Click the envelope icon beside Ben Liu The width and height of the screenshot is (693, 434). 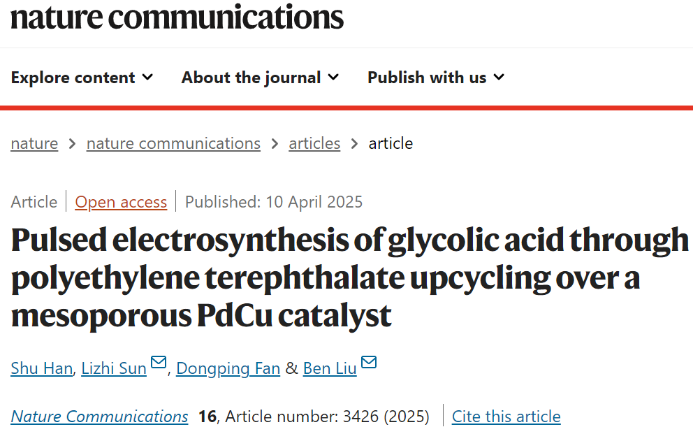(x=368, y=363)
